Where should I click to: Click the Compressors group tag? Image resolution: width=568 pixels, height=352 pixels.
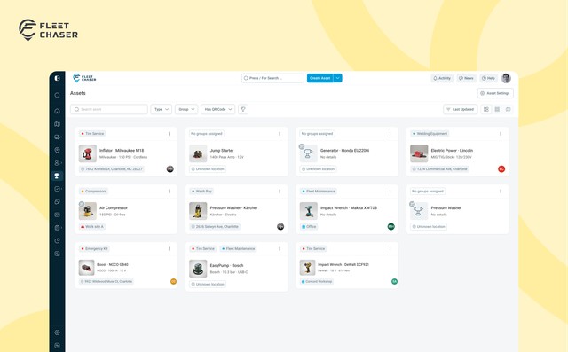click(94, 192)
